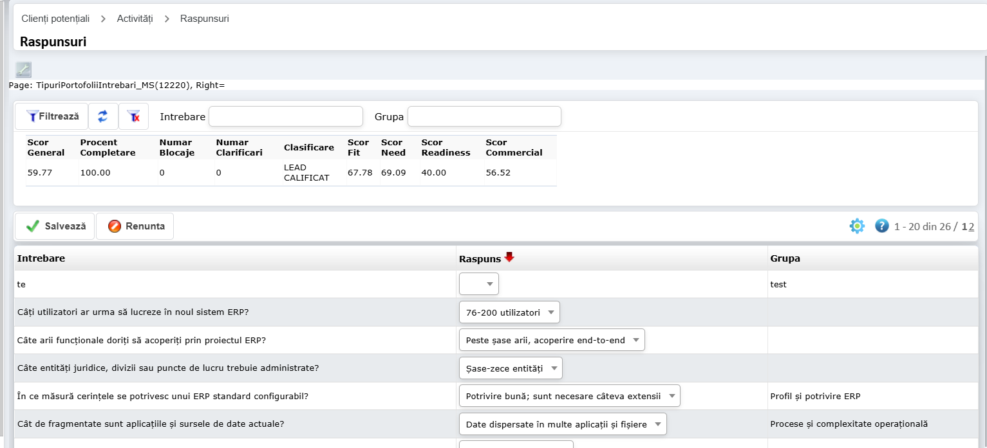Click question 'Cât de fragmentate sunt aplicațiile'

point(151,424)
